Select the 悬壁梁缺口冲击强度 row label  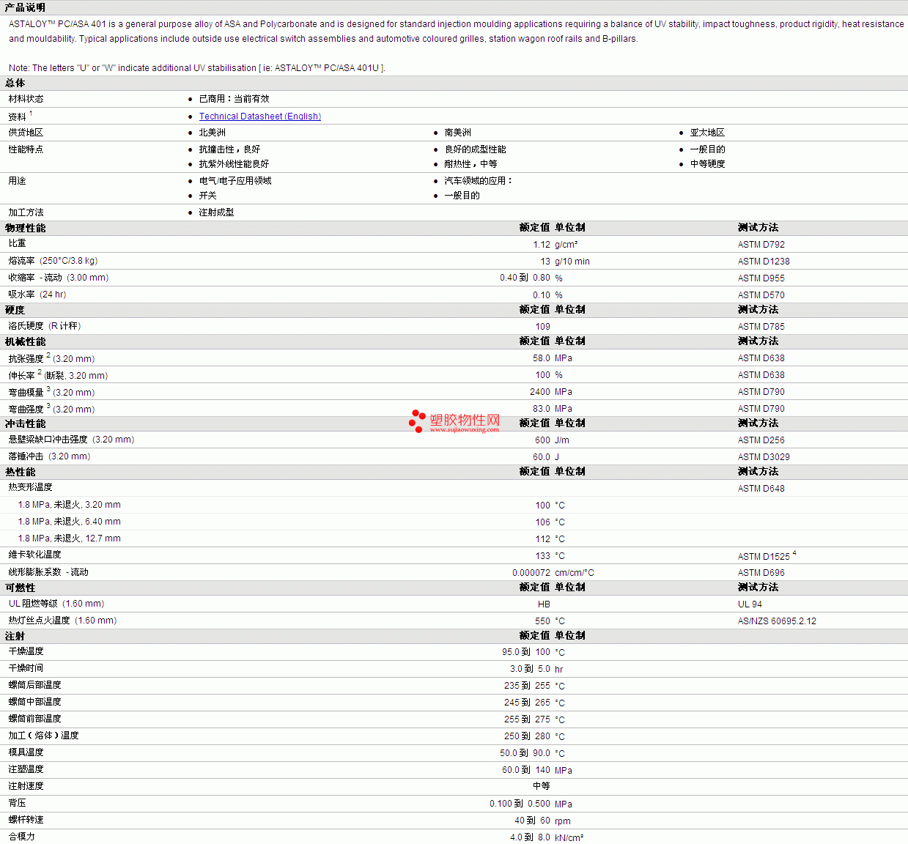[x=71, y=440]
